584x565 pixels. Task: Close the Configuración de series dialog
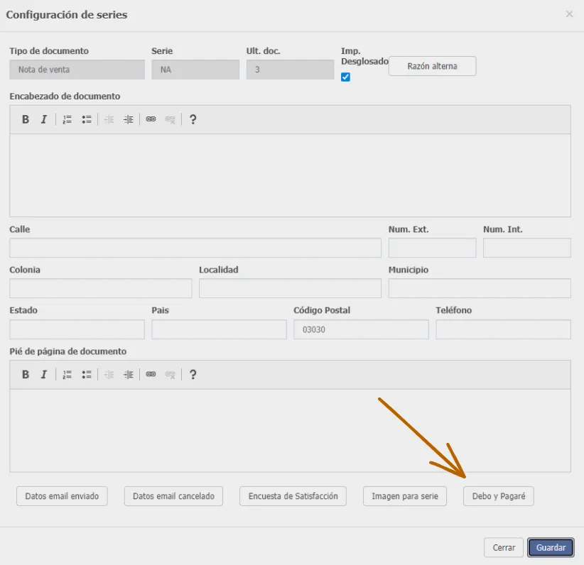click(x=569, y=14)
